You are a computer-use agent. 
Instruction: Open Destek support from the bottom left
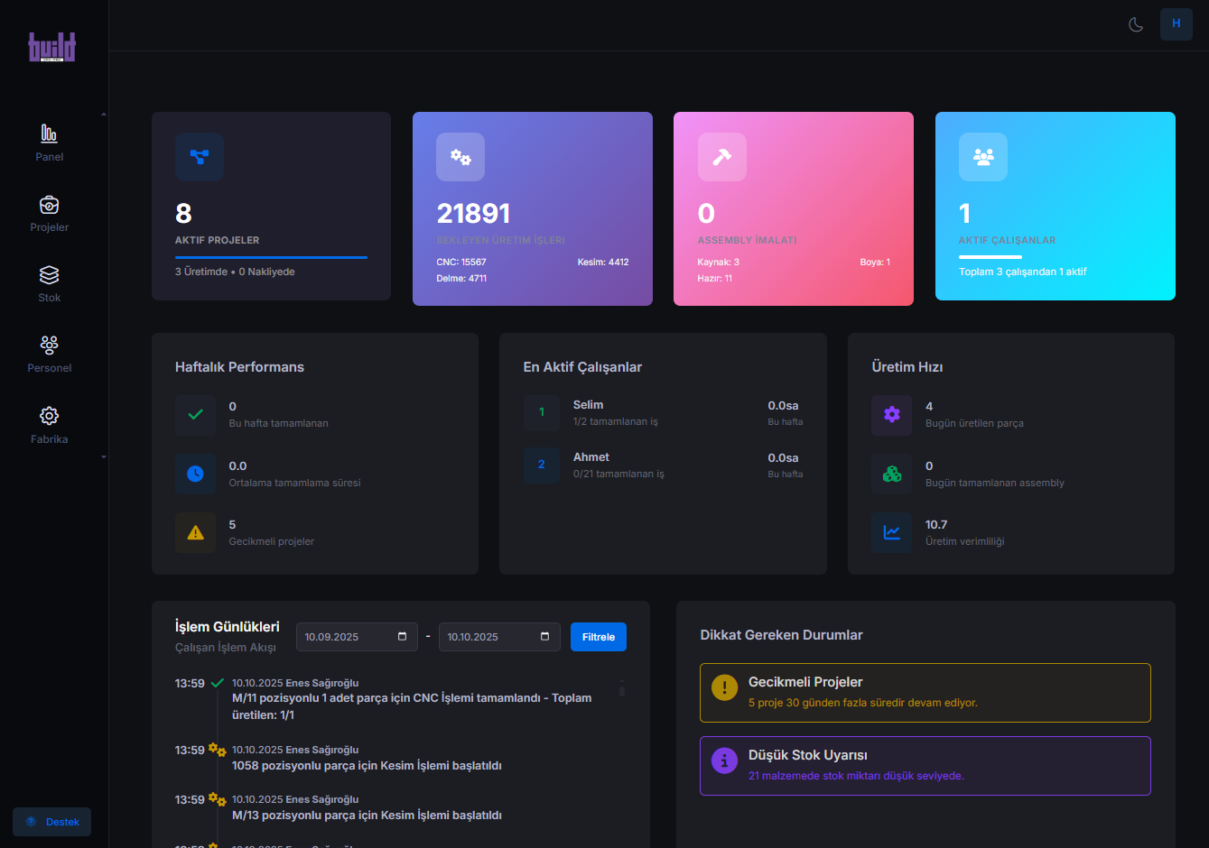(51, 821)
